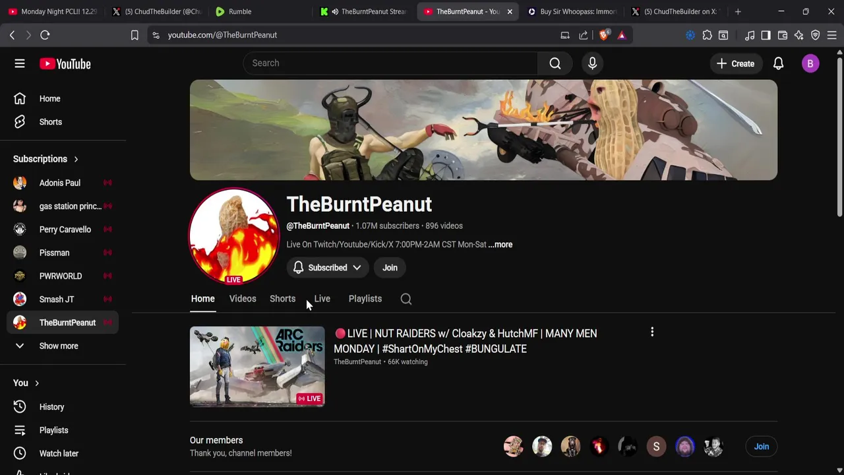Click the YouTube logo
This screenshot has height=475, width=844.
click(65, 64)
